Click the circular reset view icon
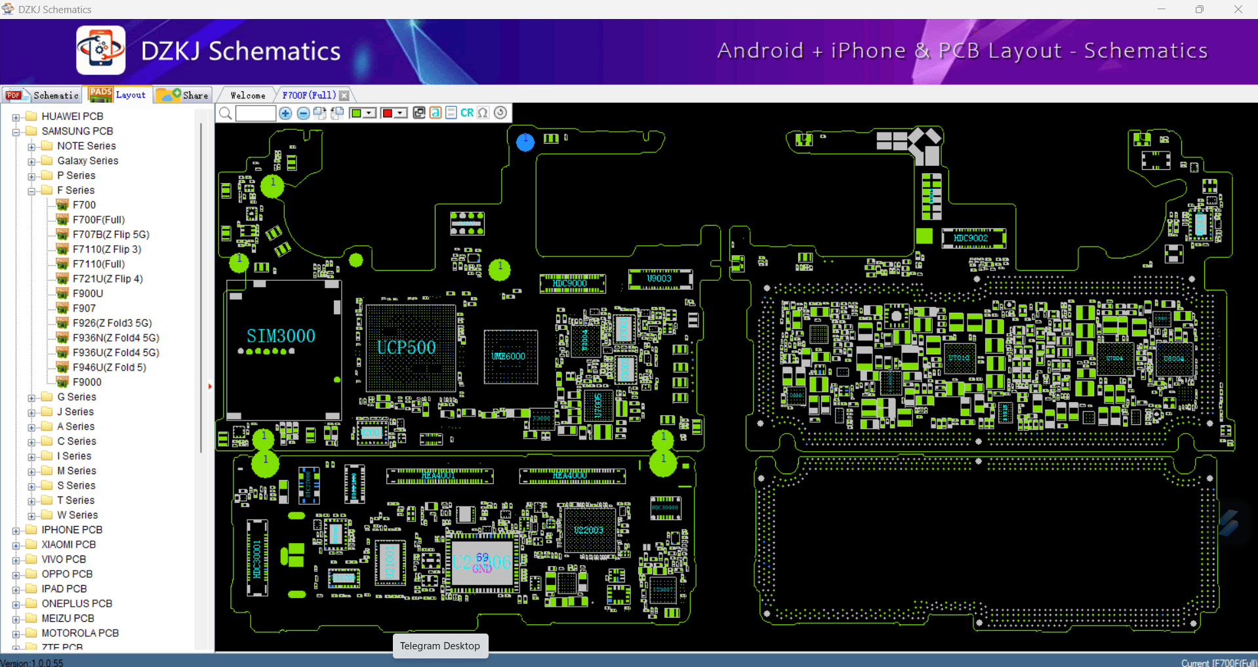1258x667 pixels. coord(500,113)
